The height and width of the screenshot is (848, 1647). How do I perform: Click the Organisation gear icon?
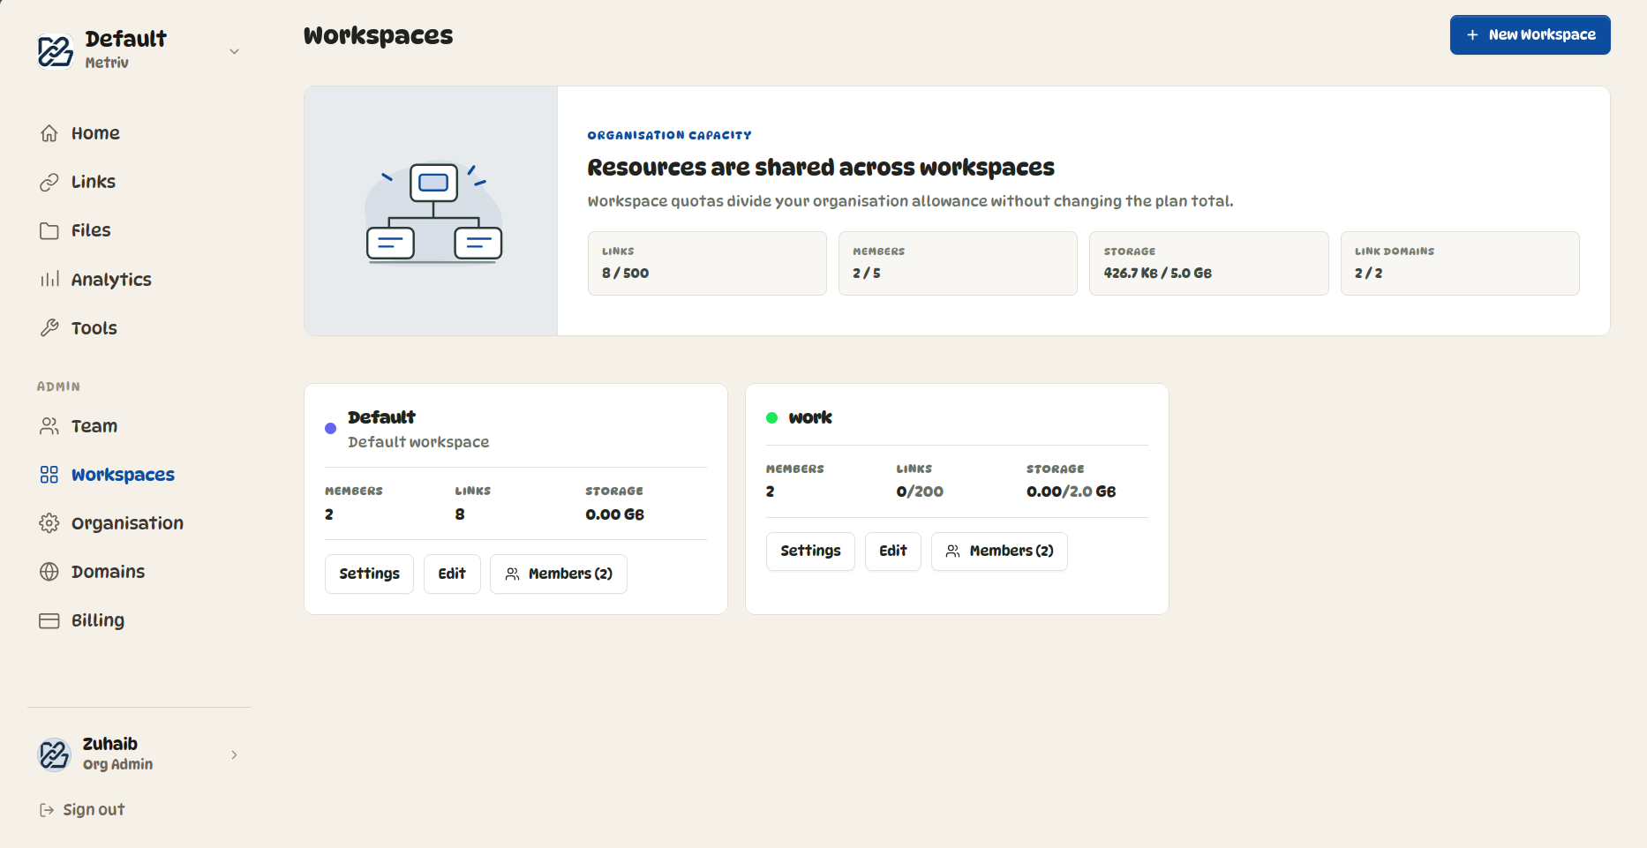click(49, 523)
